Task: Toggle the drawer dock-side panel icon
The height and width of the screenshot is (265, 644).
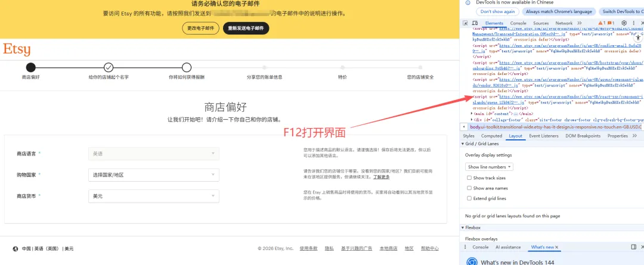Action: (x=634, y=247)
